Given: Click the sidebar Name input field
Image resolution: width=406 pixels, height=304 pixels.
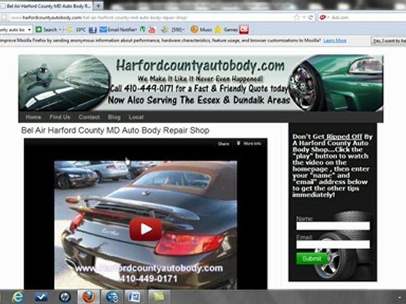Looking at the screenshot, I should [x=333, y=226].
